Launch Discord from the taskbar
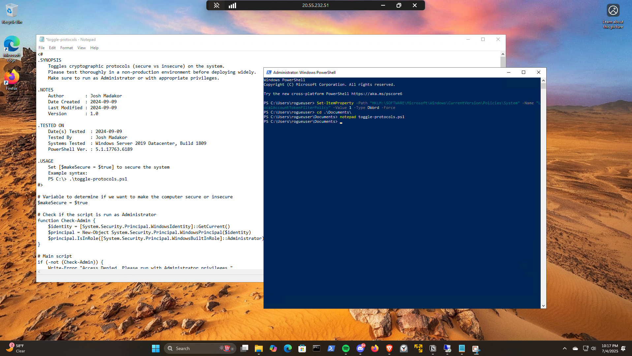 pos(360,348)
